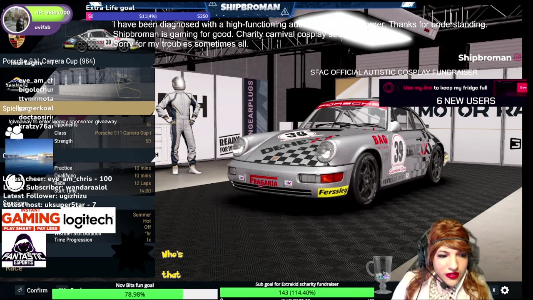Click the 'Latest cheer: eye_am_chris - 100' text
This screenshot has height=300, width=533.
tap(57, 179)
